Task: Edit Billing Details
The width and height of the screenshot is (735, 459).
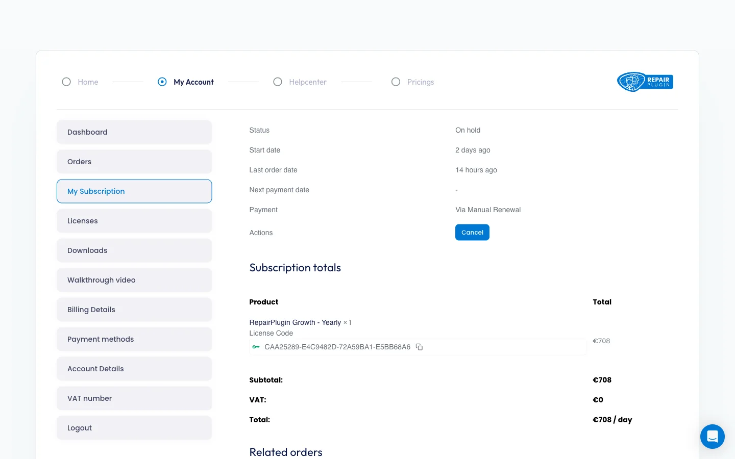Action: (x=134, y=310)
